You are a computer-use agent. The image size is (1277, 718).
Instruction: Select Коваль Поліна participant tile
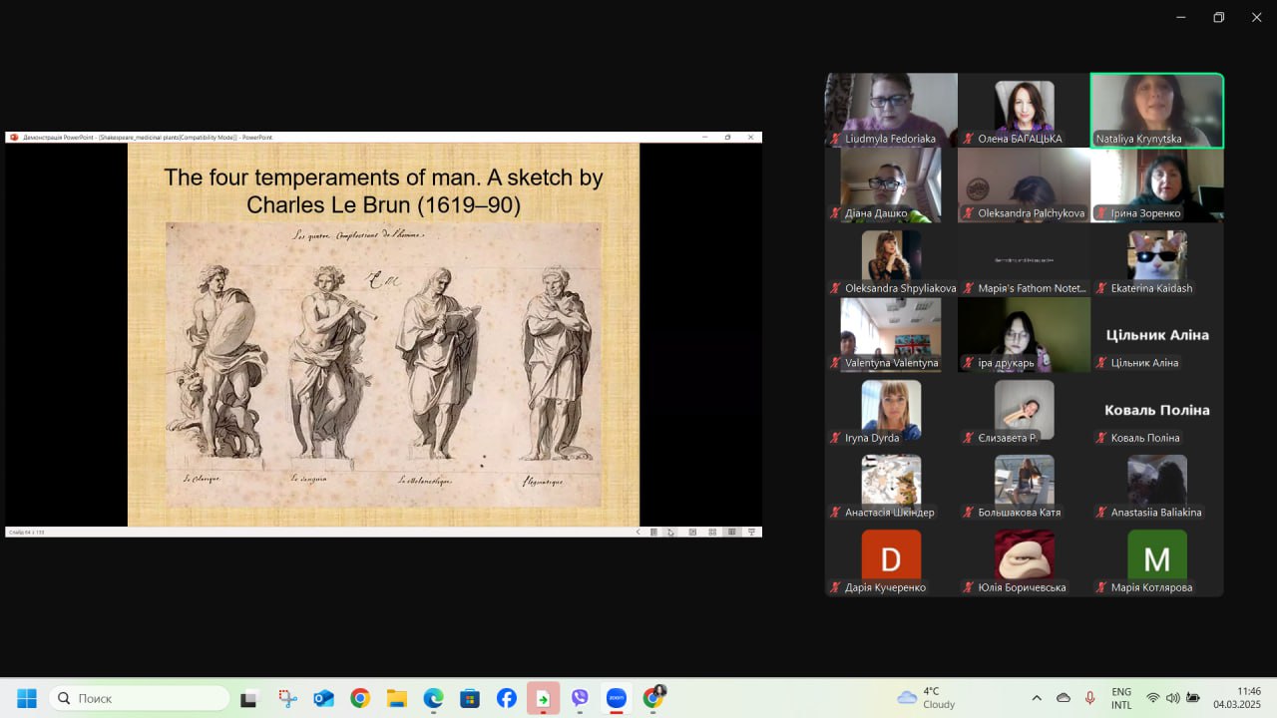[1157, 409]
